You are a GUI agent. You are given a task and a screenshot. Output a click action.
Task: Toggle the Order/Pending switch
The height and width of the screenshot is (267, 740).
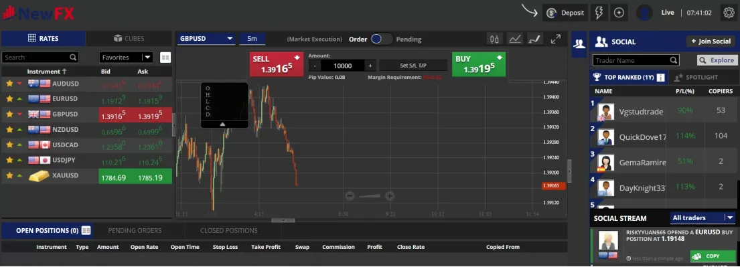pos(381,39)
